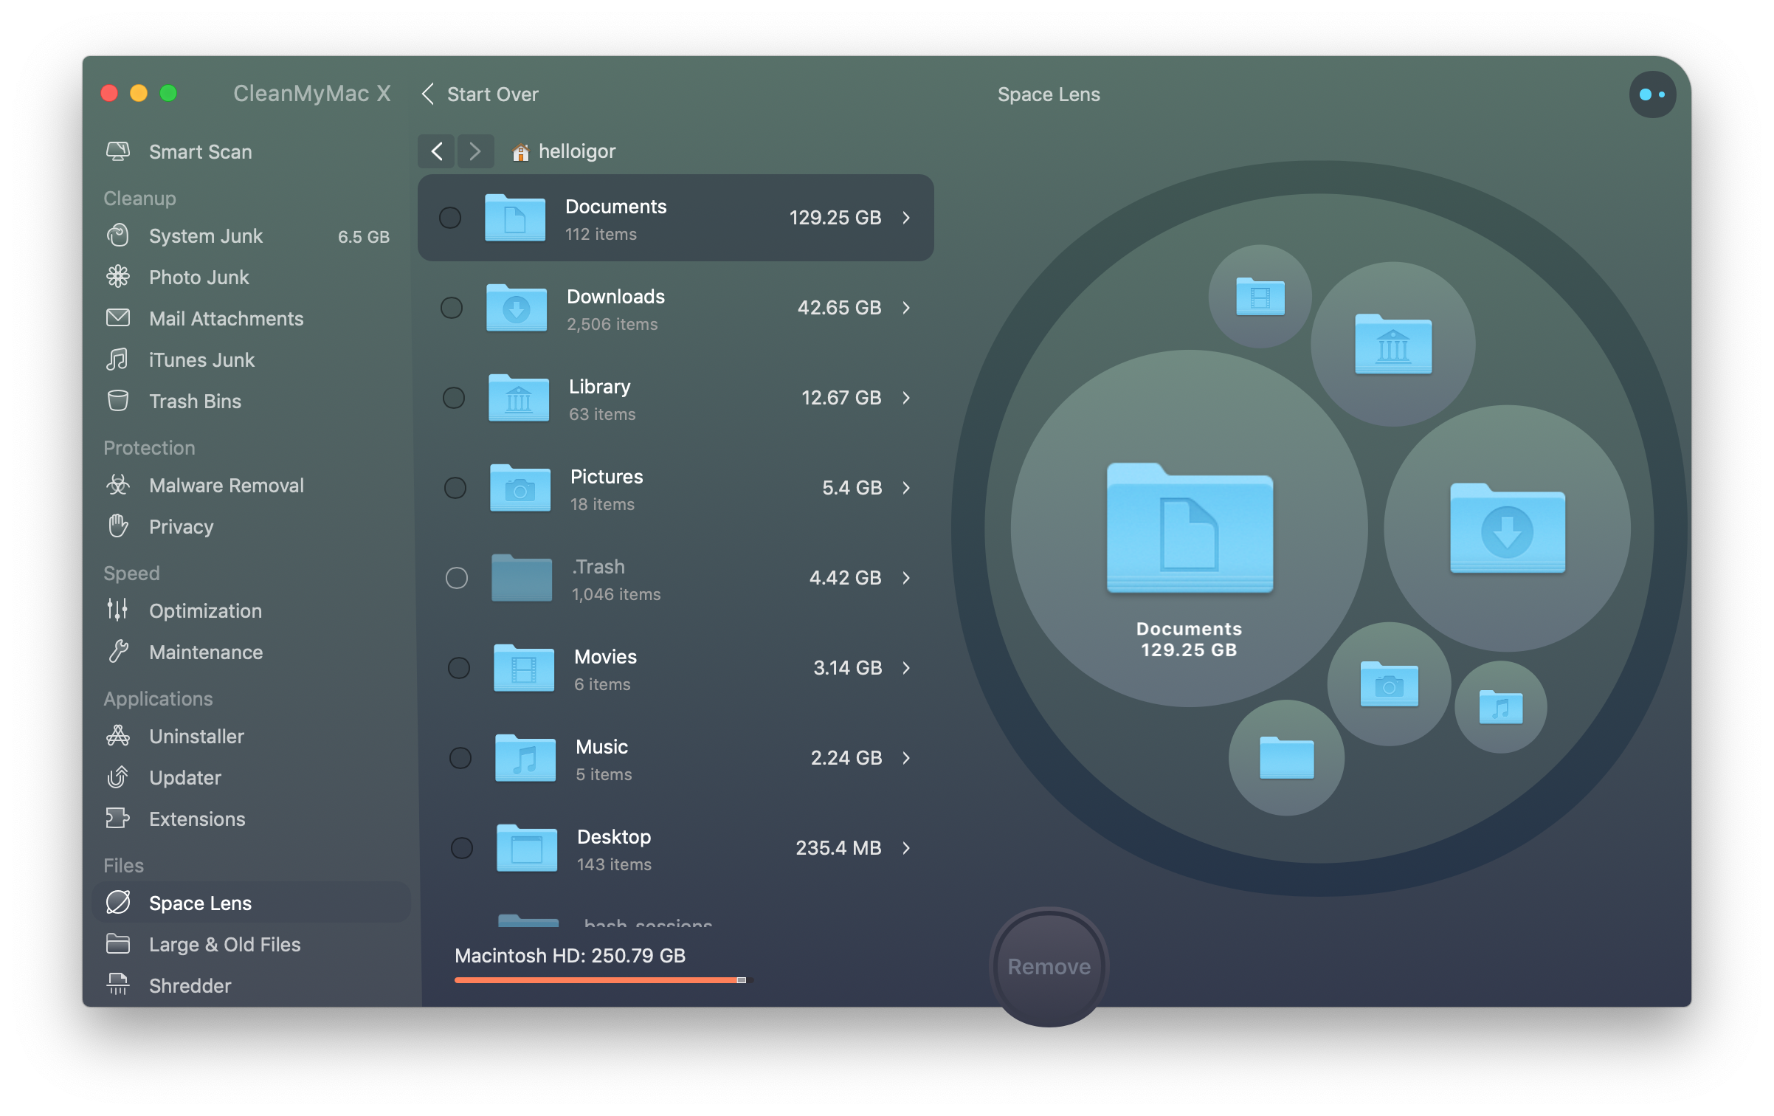Select the .Trash folder checkbox
1774x1116 pixels.
point(456,578)
